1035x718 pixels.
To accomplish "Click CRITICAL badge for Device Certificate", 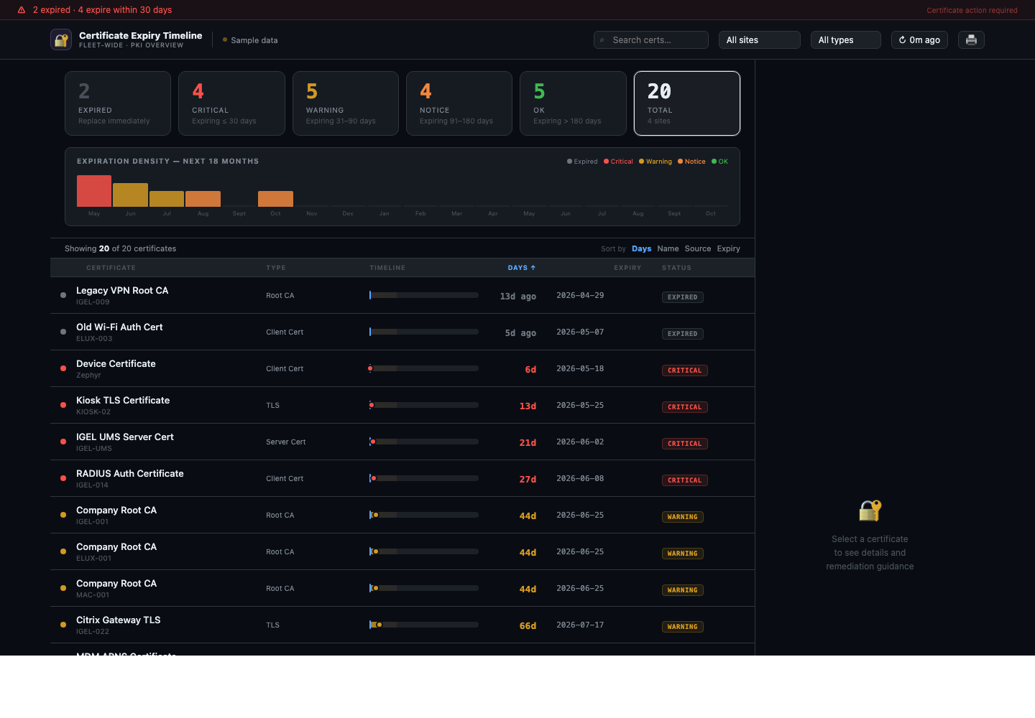I will click(685, 370).
